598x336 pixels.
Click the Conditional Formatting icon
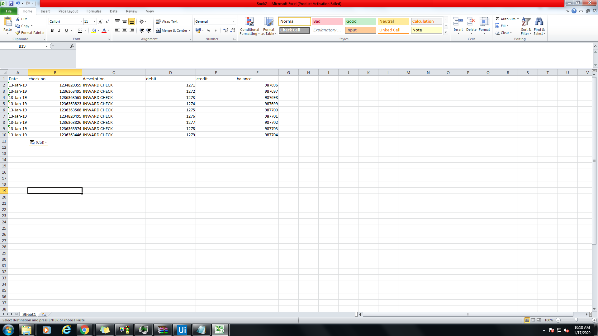(x=249, y=22)
